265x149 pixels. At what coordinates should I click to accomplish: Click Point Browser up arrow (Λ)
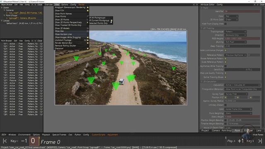[x=32, y=41]
